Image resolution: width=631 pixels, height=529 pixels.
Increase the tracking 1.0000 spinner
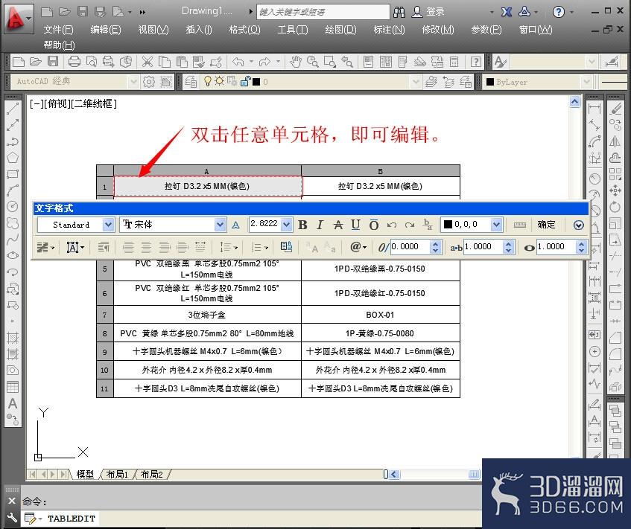pyautogui.click(x=509, y=243)
